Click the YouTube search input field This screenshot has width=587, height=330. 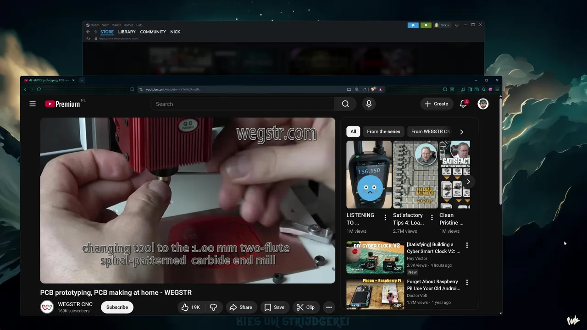243,104
